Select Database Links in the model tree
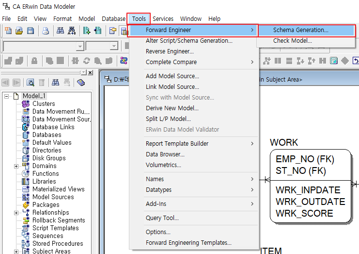The width and height of the screenshot is (359, 254). pos(53,127)
